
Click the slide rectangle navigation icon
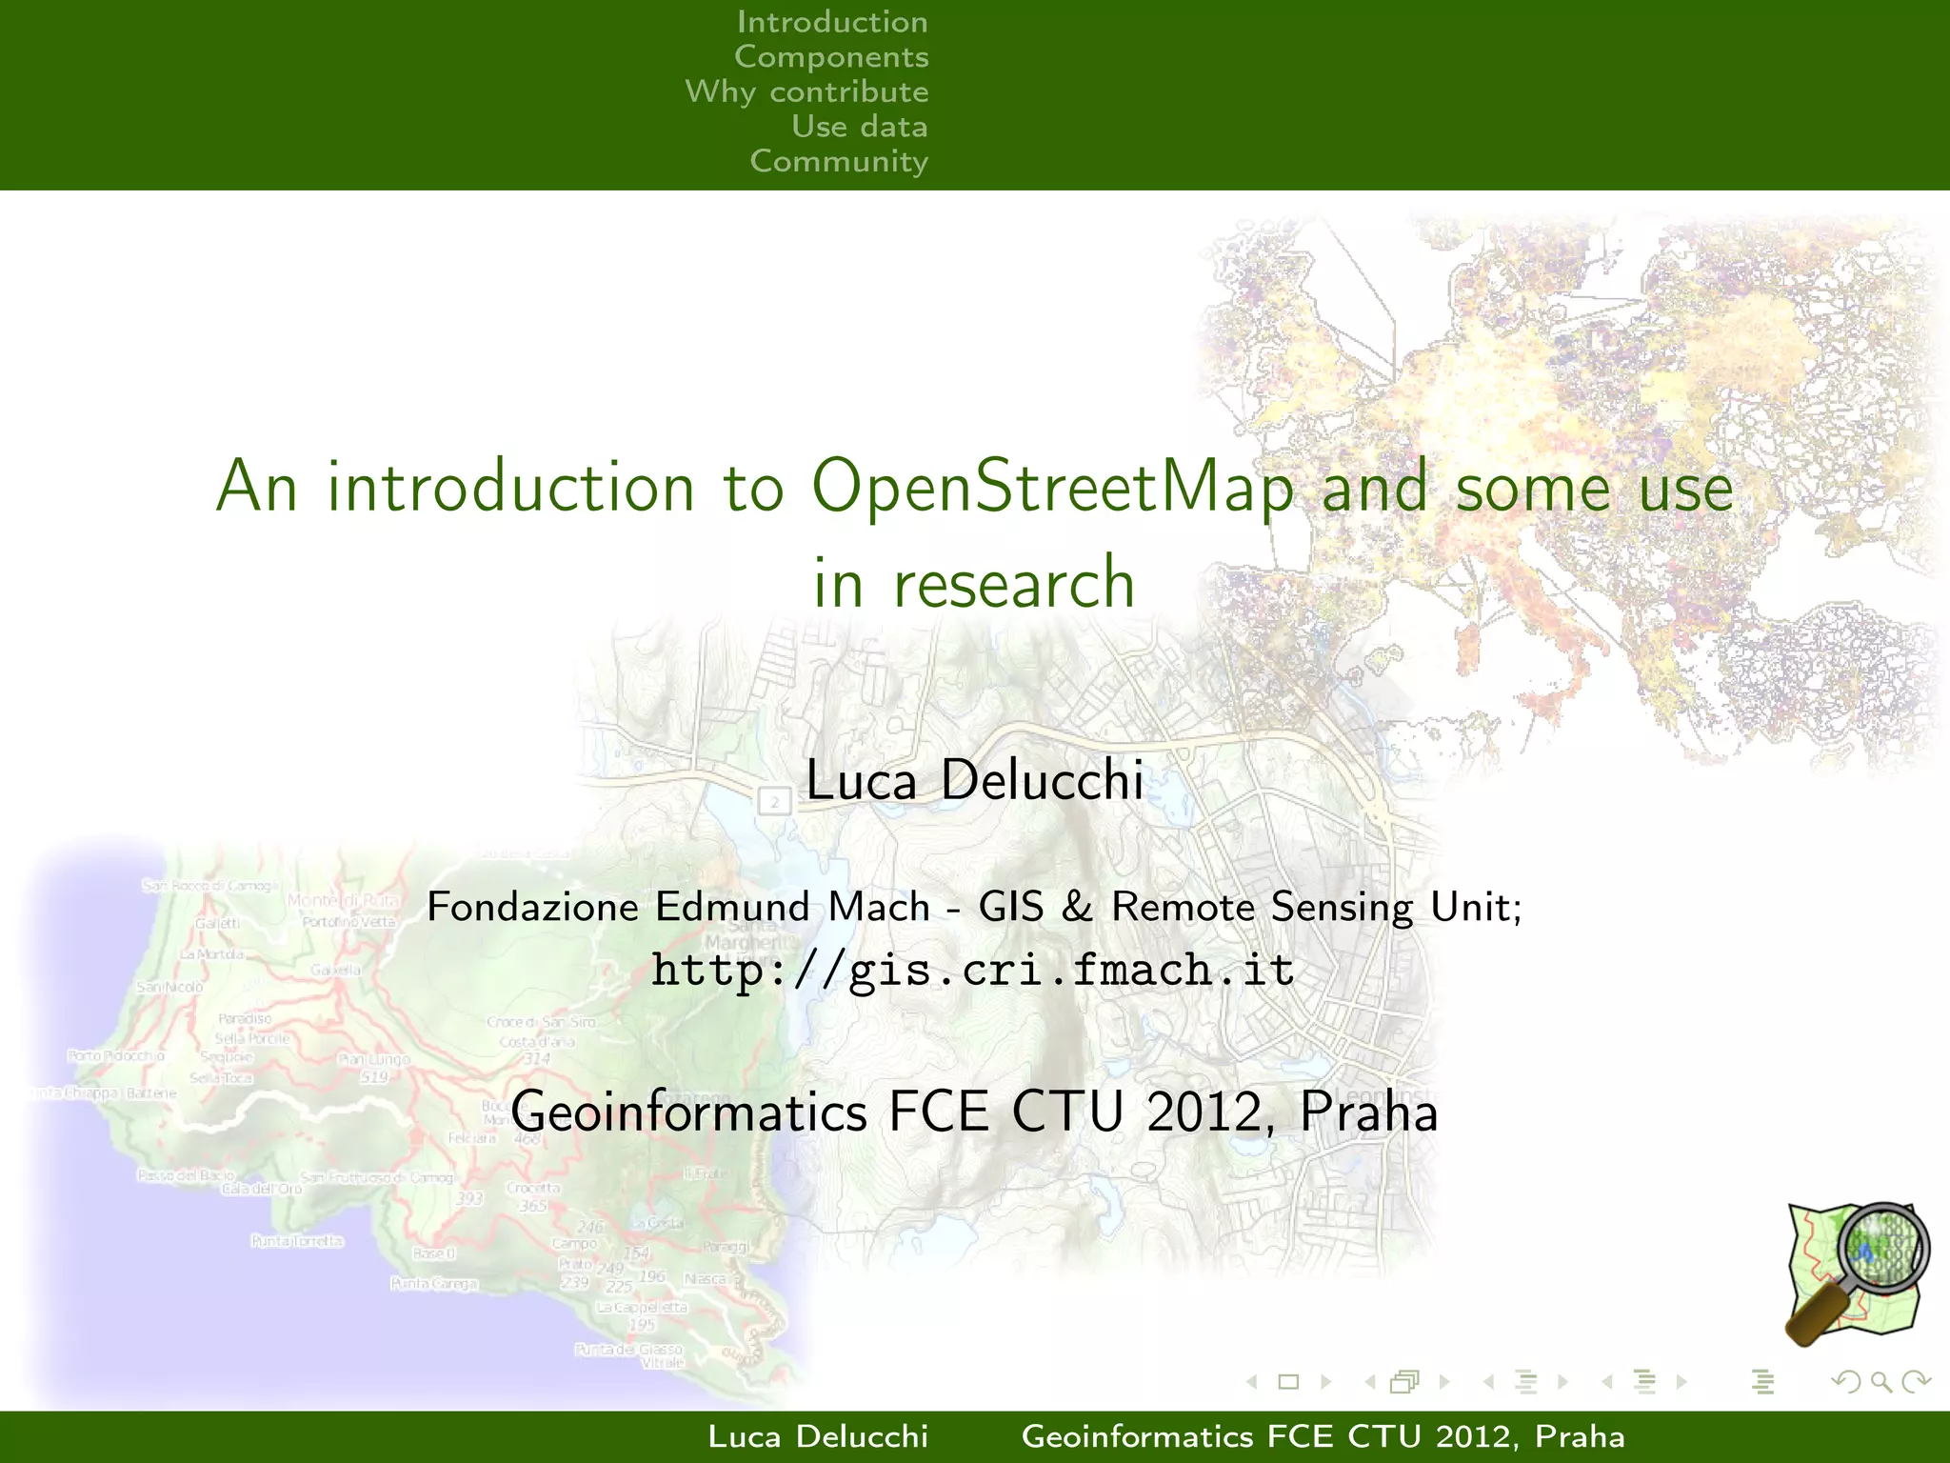[1288, 1382]
